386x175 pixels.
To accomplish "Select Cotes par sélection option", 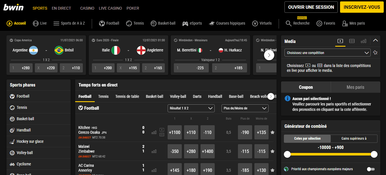I will 307,139.
